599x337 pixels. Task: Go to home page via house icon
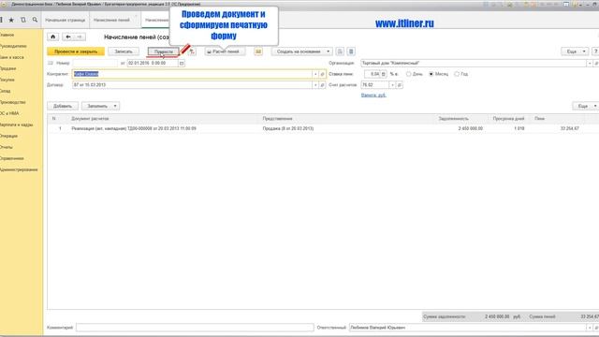click(53, 37)
